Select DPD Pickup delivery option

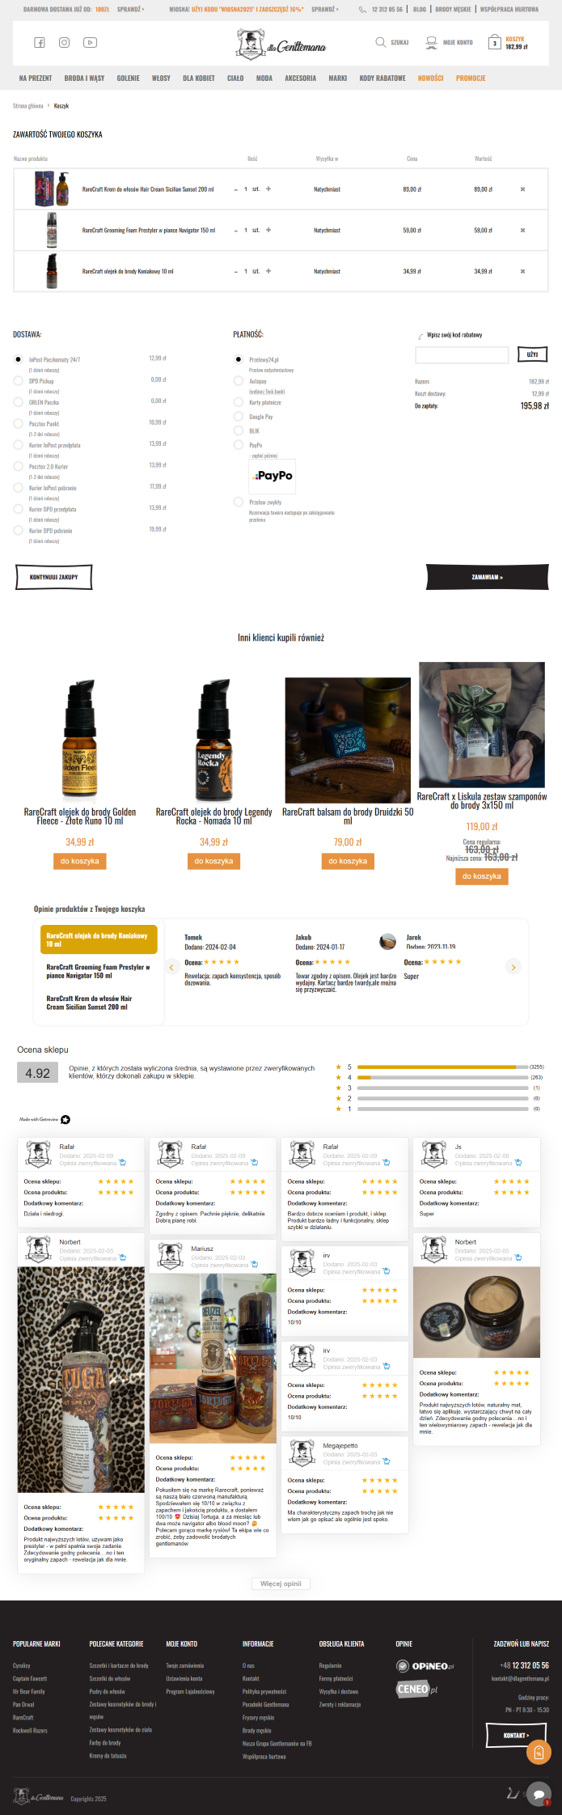(x=18, y=380)
